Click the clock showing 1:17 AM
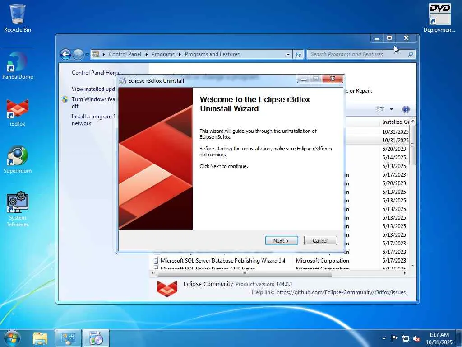The height and width of the screenshot is (347, 462). coord(439,338)
